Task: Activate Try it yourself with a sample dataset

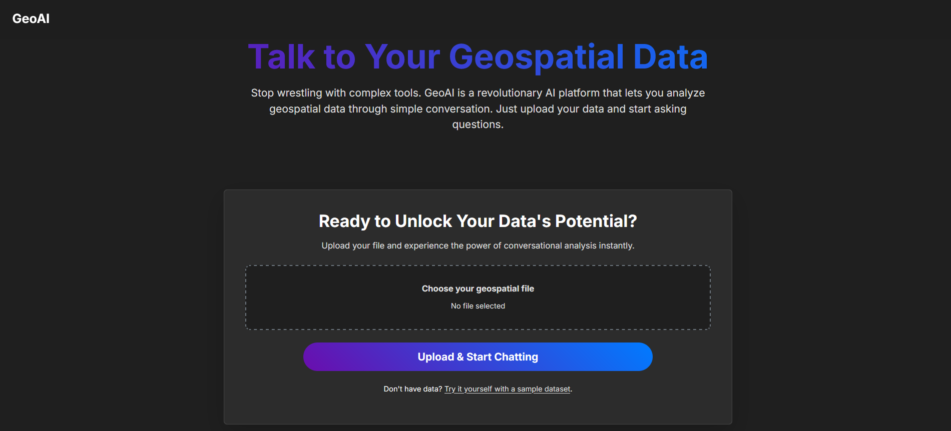Action: (x=507, y=388)
